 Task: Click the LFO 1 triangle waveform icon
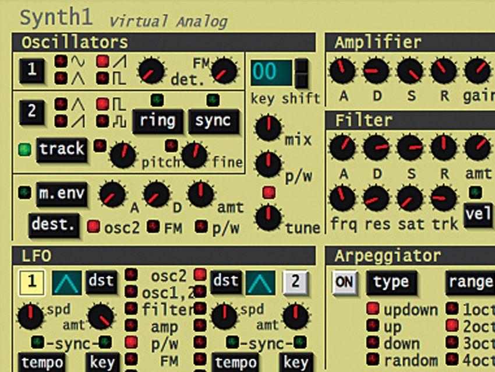tap(66, 281)
